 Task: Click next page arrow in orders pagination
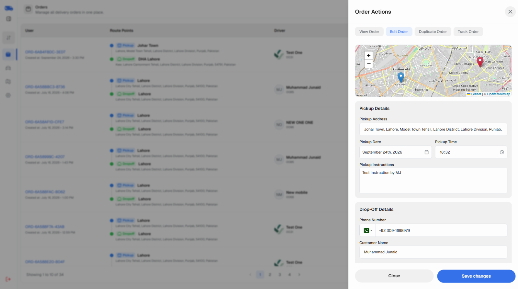299,275
